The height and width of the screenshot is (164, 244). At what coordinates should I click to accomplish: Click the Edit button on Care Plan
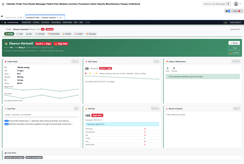(x=76, y=109)
